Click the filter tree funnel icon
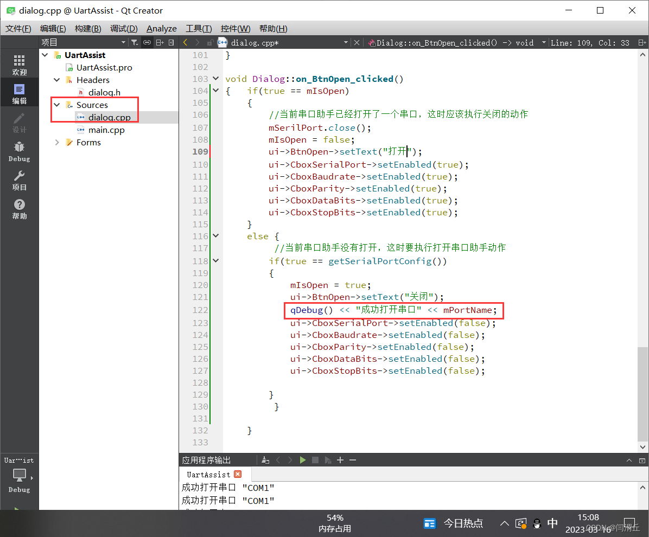This screenshot has height=537, width=649. [x=135, y=43]
